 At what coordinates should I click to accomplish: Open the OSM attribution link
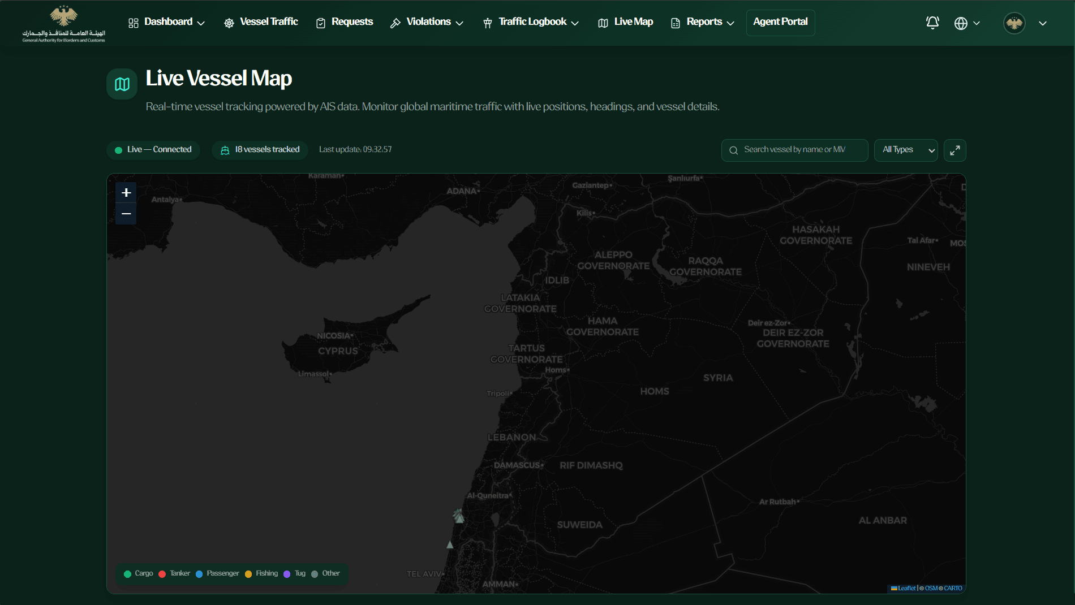931,589
